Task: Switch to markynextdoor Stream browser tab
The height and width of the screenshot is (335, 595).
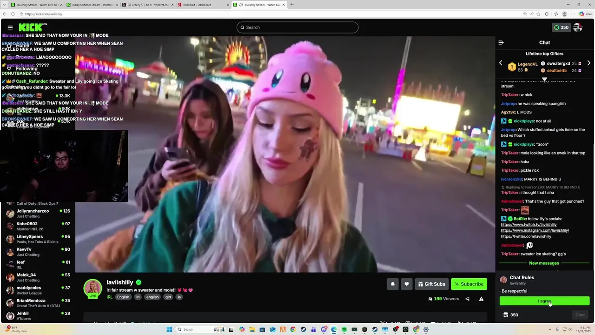Action: (x=91, y=5)
